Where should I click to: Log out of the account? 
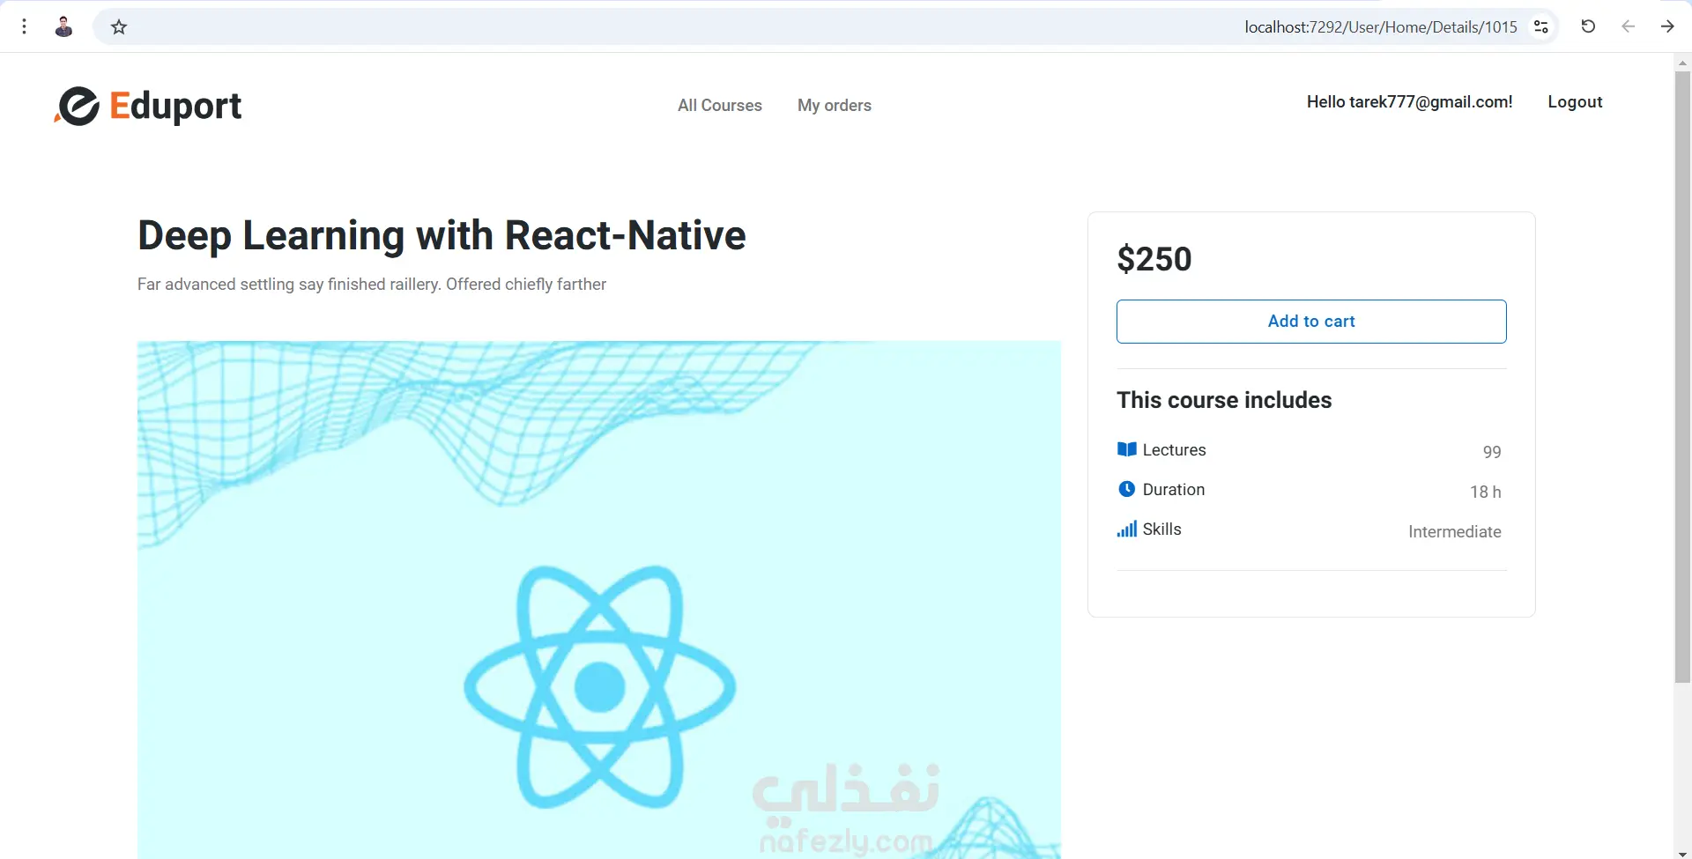pyautogui.click(x=1575, y=102)
